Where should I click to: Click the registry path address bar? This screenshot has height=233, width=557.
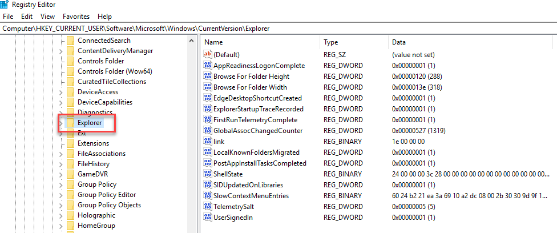[278, 29]
